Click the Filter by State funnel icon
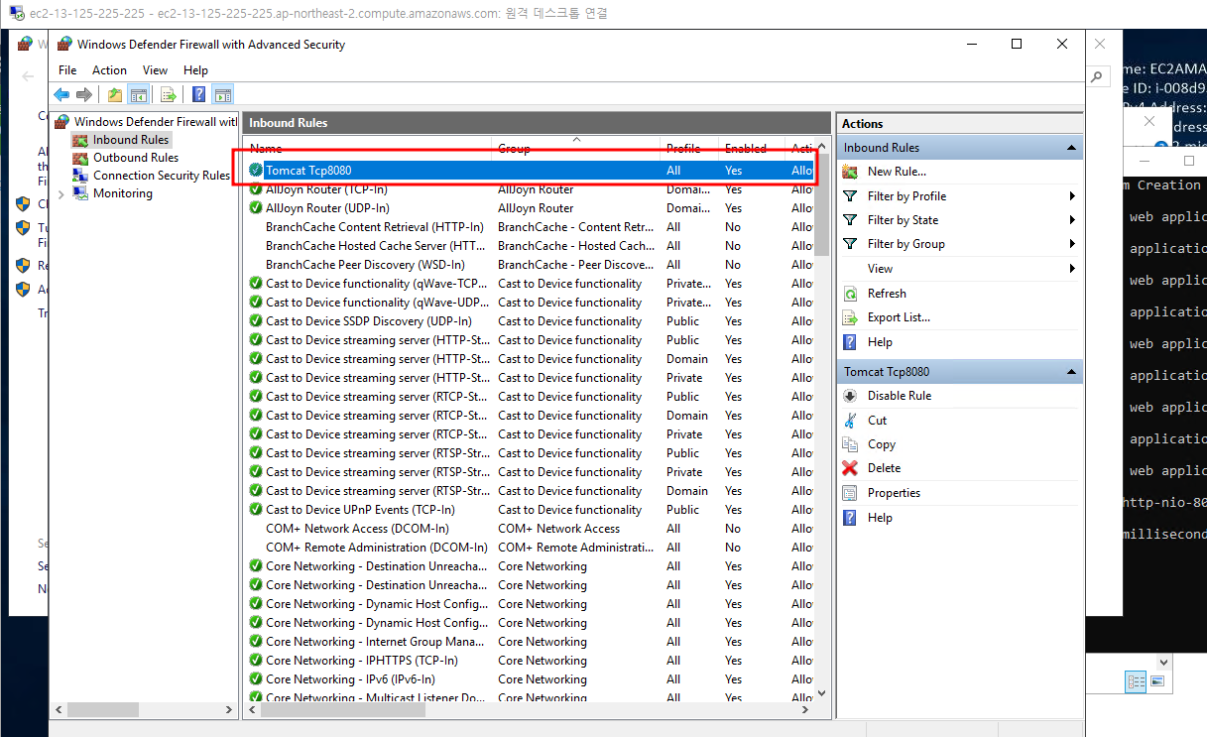1207x737 pixels. (x=850, y=220)
